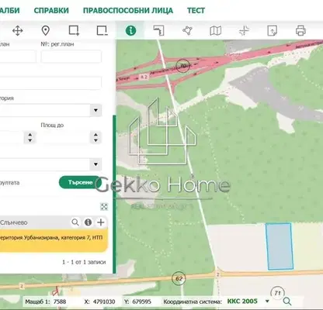Screen dimensions: 323x310
Task: Zoom to the Слънчево result with magnifier
Action: [75, 222]
